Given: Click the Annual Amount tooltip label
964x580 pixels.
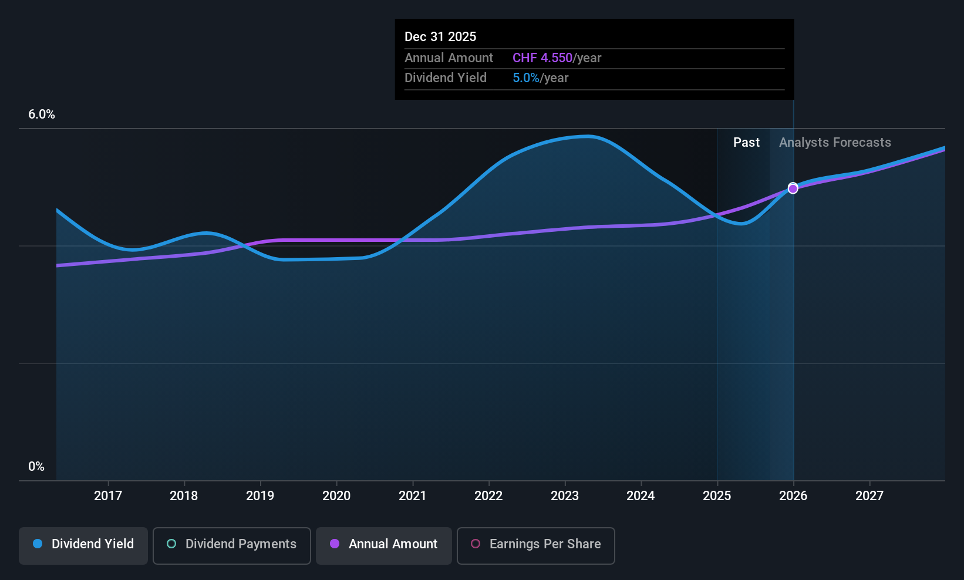Looking at the screenshot, I should 449,58.
